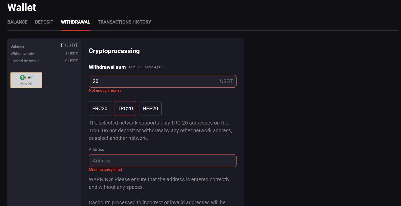
Task: Choose the TRC20 network option
Action: (125, 108)
